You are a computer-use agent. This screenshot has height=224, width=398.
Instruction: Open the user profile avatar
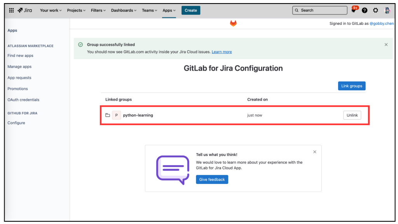pos(387,10)
